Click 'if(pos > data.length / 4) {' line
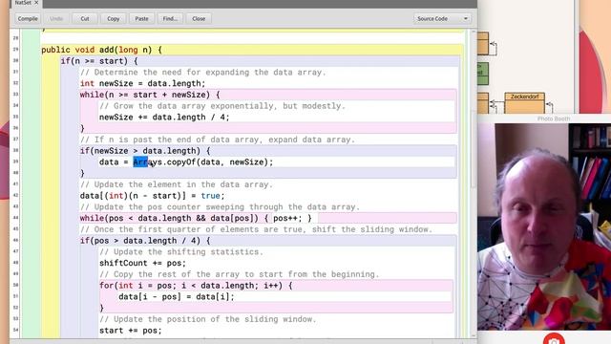 pyautogui.click(x=145, y=240)
